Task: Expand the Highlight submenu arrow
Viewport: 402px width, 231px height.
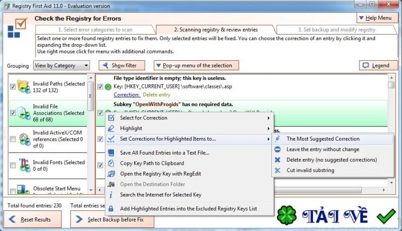Action: [x=268, y=129]
